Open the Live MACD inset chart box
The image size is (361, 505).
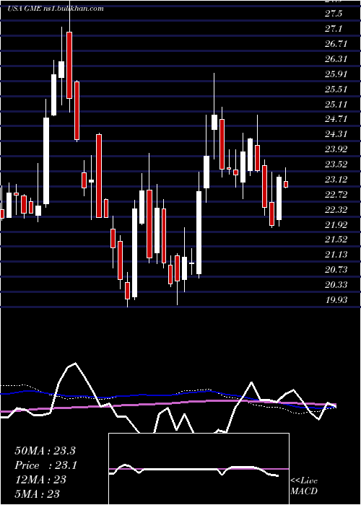(199, 469)
